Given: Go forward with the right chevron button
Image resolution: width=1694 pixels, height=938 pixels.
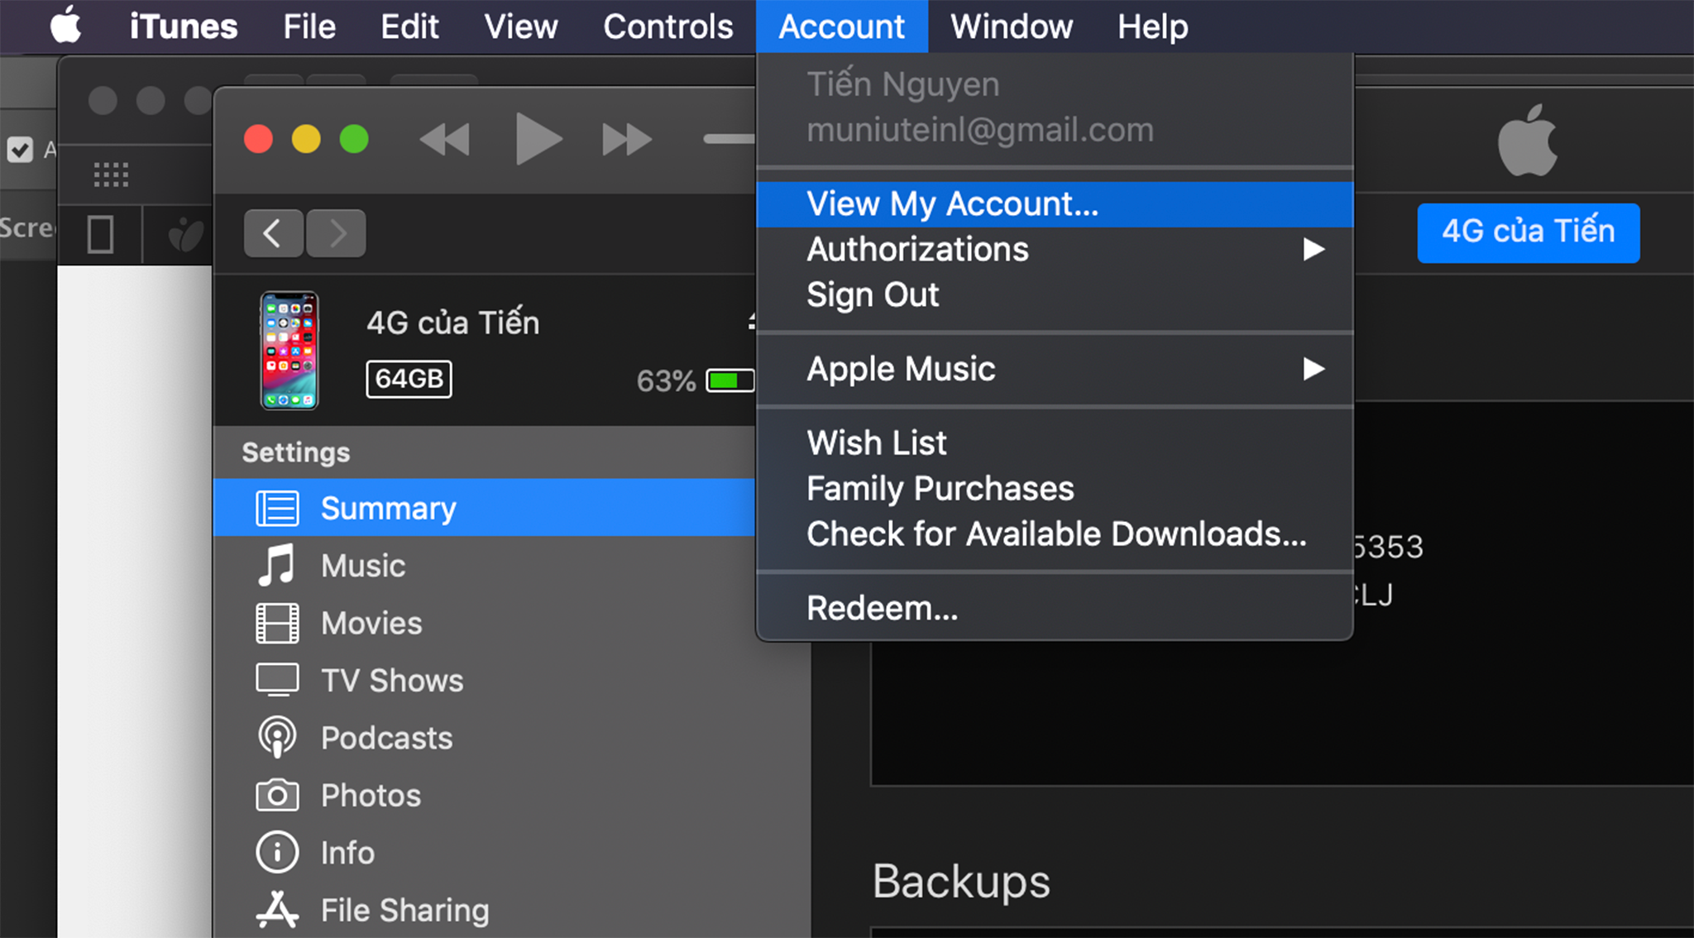Looking at the screenshot, I should tap(336, 233).
